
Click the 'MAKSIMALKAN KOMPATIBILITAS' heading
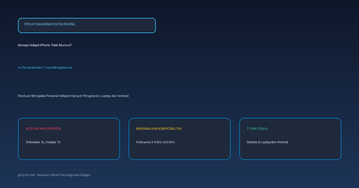[x=159, y=129]
